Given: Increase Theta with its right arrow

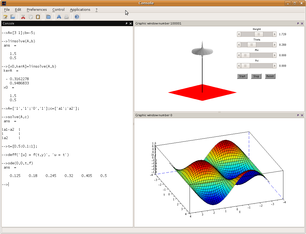Looking at the screenshot, I should [x=274, y=45].
